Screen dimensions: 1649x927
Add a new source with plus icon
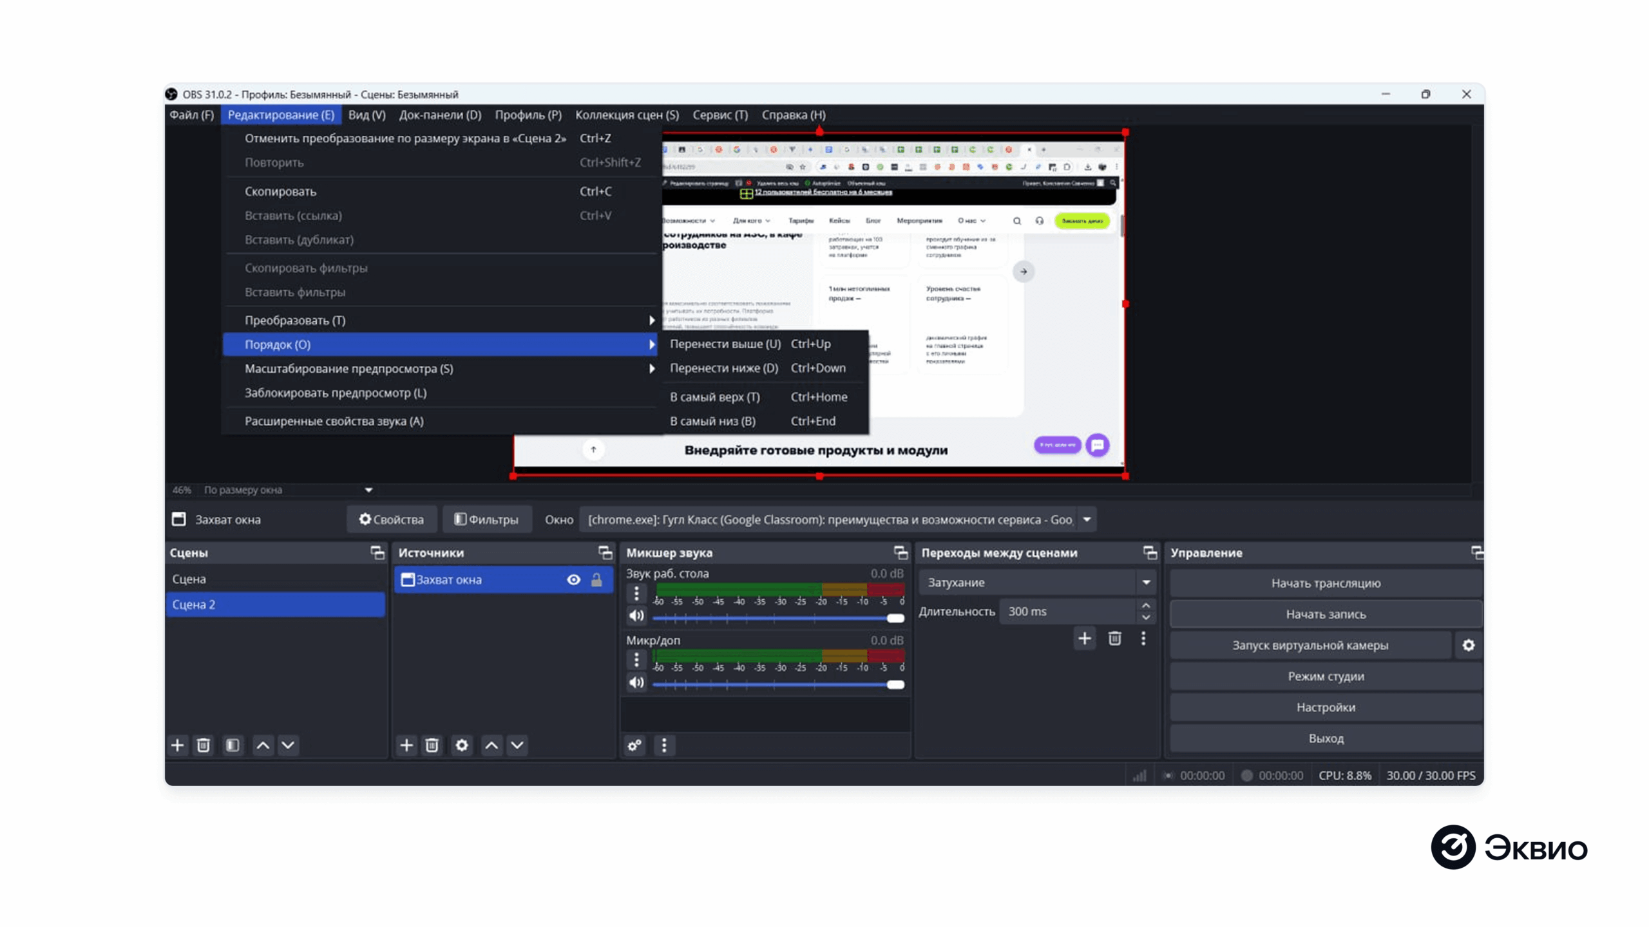pos(406,745)
